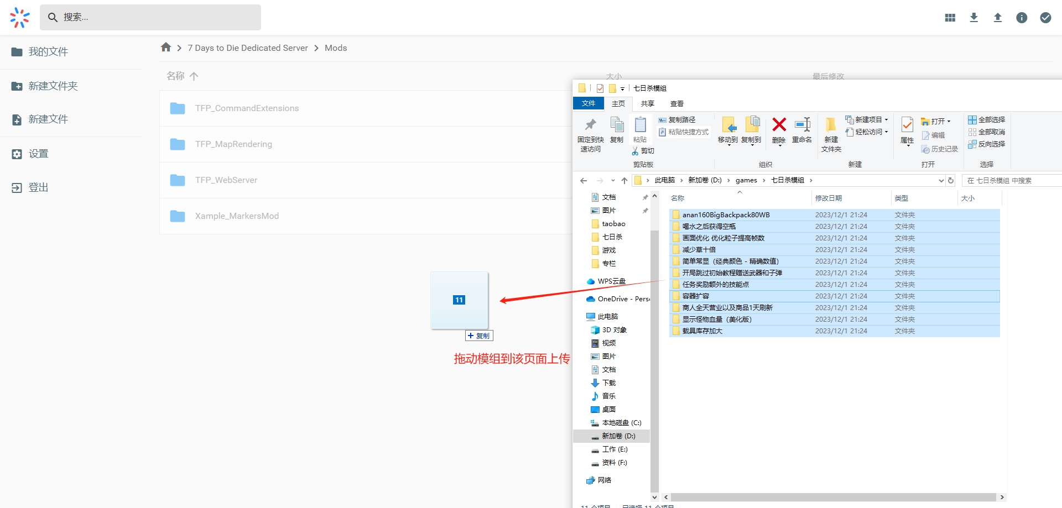The image size is (1062, 508).
Task: Expand the 七日杀模组 breadcrumb chevron
Action: 811,180
